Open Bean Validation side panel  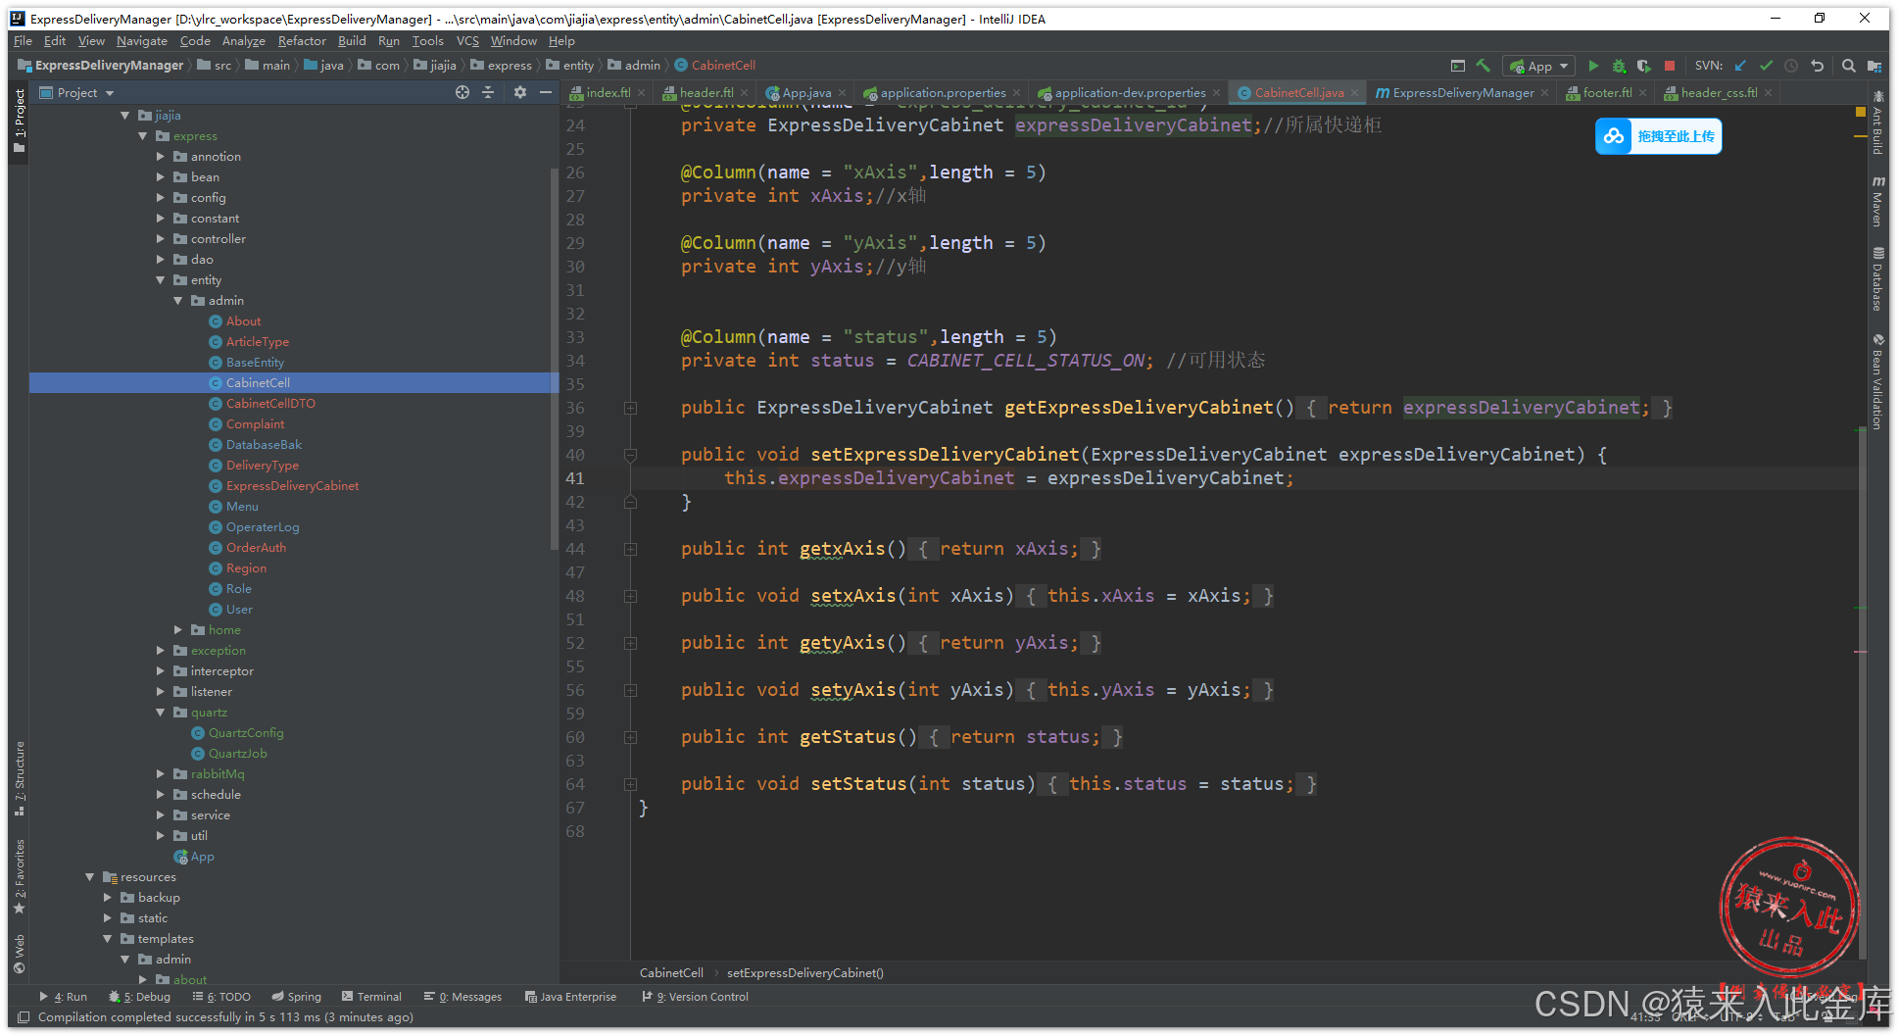pos(1877,382)
